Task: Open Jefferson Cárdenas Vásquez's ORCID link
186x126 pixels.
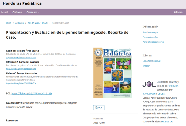Action: (17, 69)
